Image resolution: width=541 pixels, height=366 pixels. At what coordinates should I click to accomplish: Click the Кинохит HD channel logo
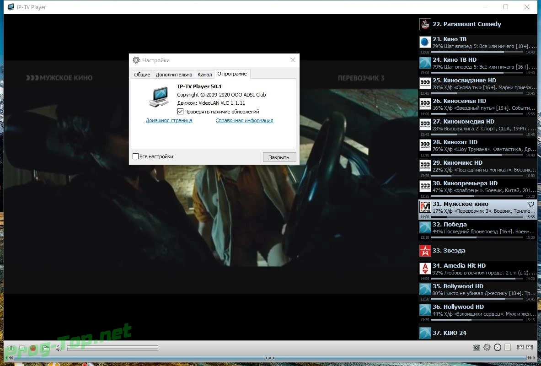coord(425,145)
